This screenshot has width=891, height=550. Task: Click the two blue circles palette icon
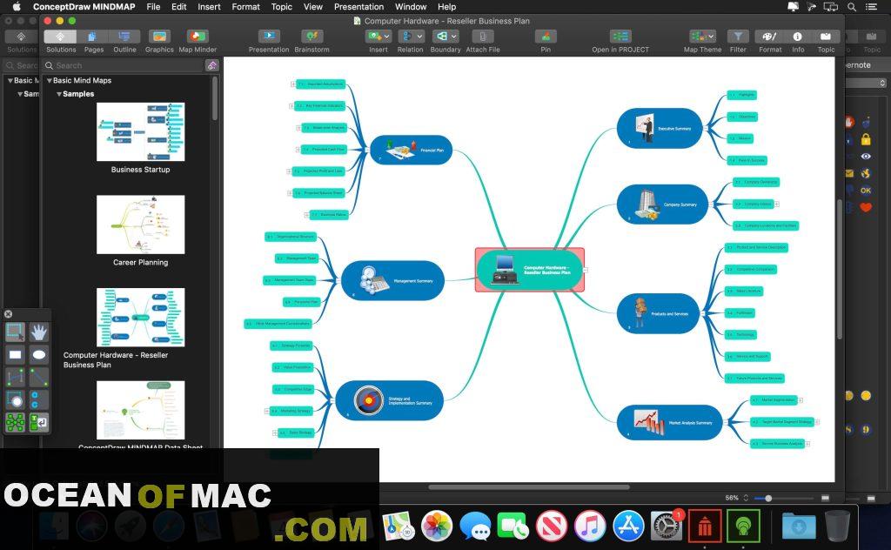pyautogui.click(x=38, y=399)
